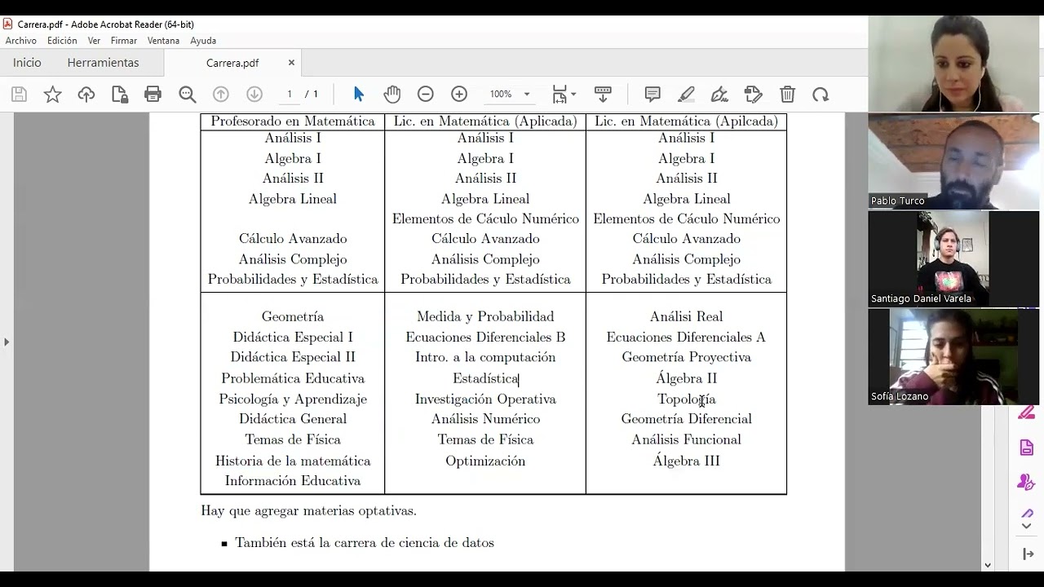Open the Ventana menu
This screenshot has width=1044, height=587.
163,41
